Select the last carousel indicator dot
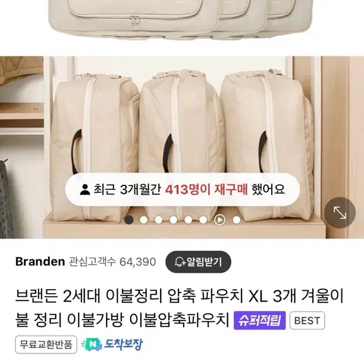Screen dimensions: 364x364 point(237,219)
